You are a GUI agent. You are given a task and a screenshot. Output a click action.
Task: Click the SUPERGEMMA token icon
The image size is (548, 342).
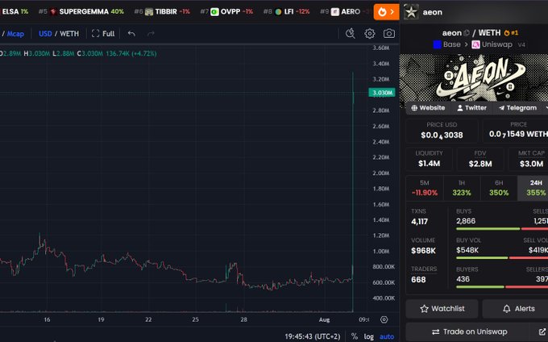[53, 12]
